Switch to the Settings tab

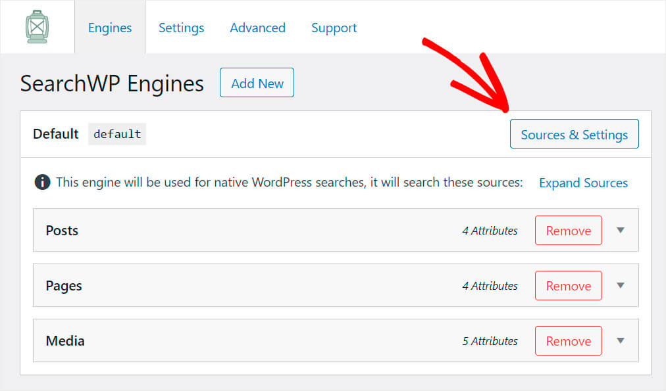[x=182, y=28]
